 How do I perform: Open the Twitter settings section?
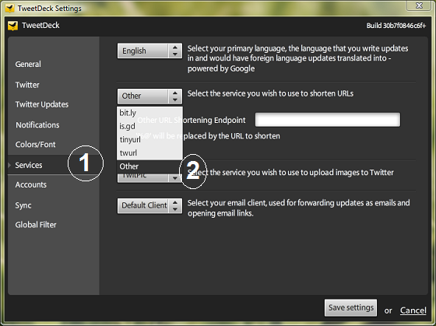(x=27, y=85)
